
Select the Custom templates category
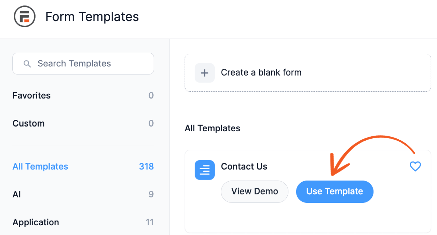[x=29, y=124]
